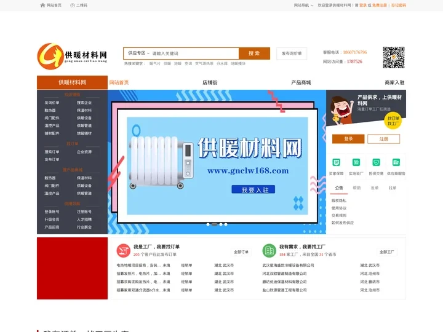Click the large QR code image
This screenshot has width=443, height=332.
tap(394, 57)
